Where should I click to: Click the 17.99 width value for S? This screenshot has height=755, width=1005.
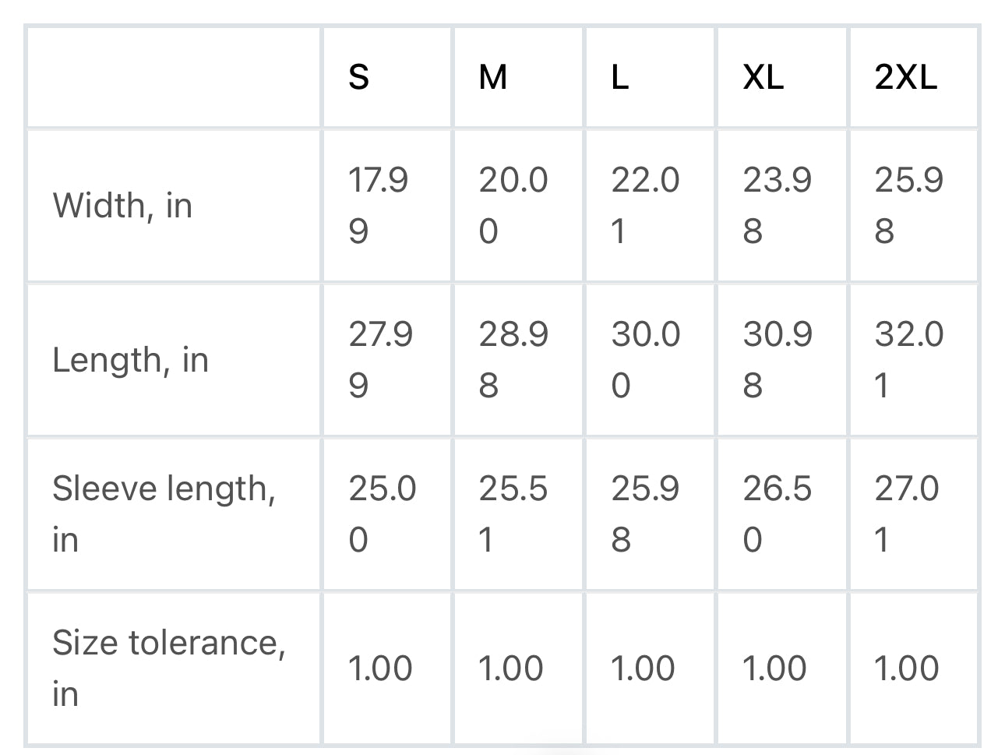tap(378, 206)
